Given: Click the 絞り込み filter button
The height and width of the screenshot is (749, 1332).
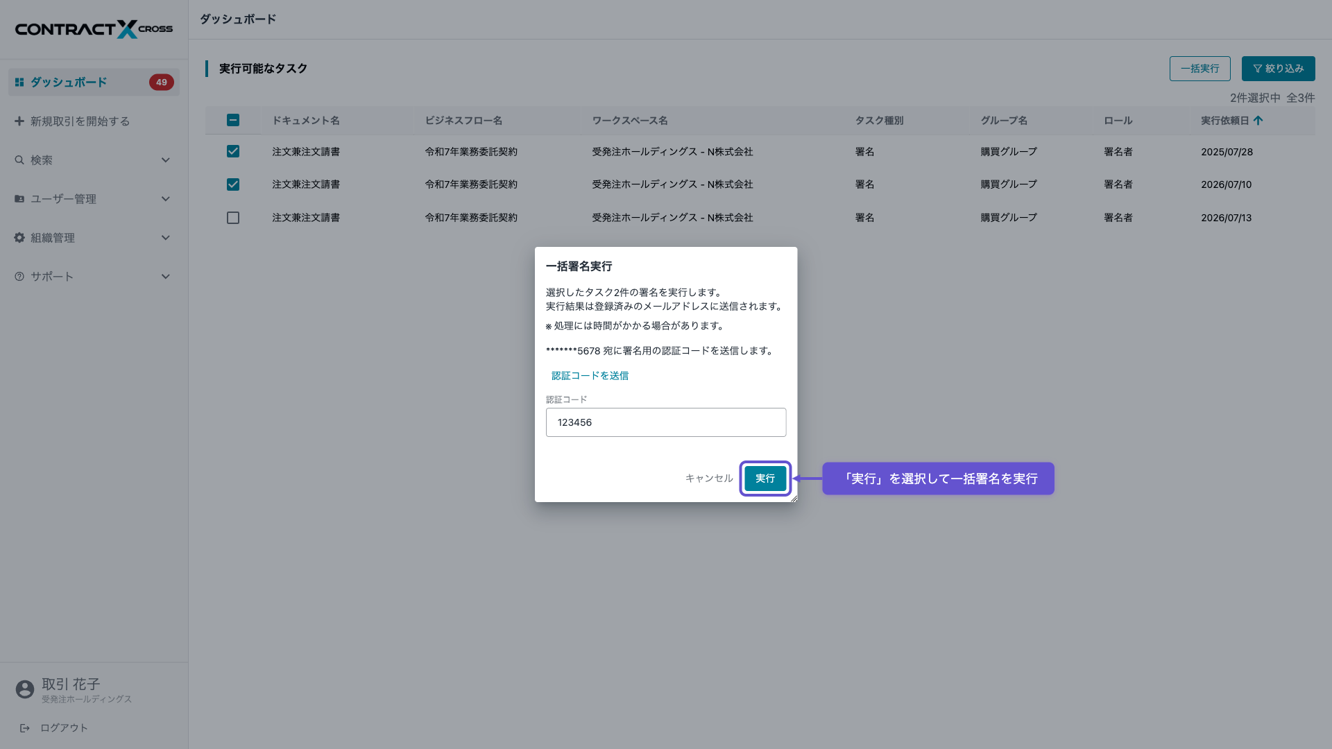Looking at the screenshot, I should click(1278, 69).
